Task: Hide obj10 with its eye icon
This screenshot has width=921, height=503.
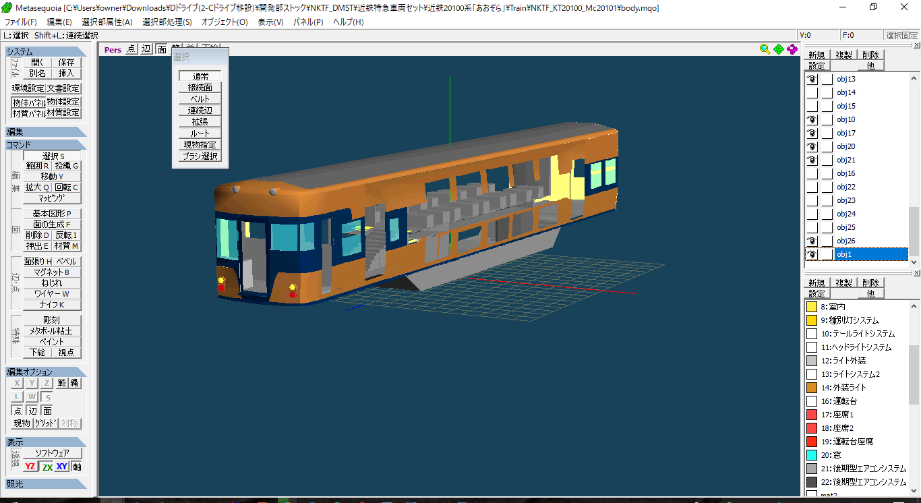Action: 812,119
